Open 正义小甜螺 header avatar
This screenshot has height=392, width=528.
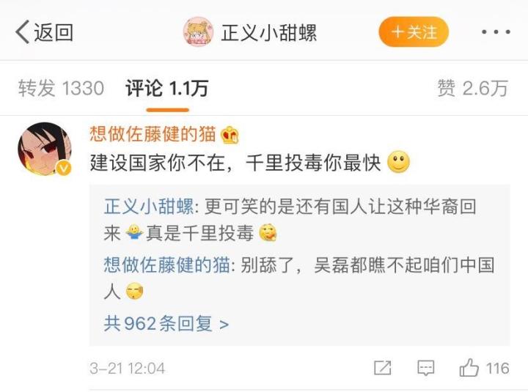click(x=198, y=32)
